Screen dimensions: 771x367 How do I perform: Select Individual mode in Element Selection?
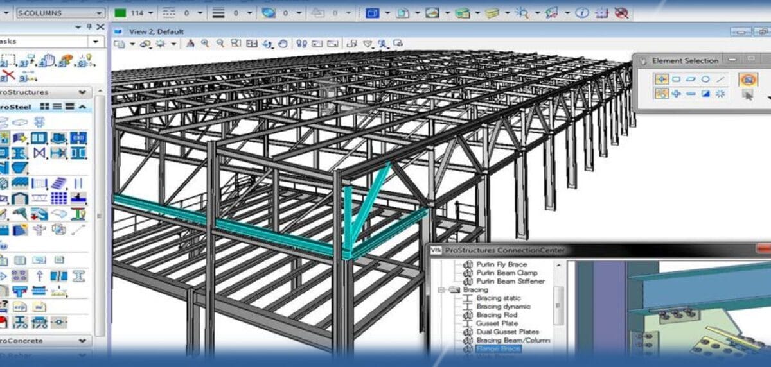(662, 80)
